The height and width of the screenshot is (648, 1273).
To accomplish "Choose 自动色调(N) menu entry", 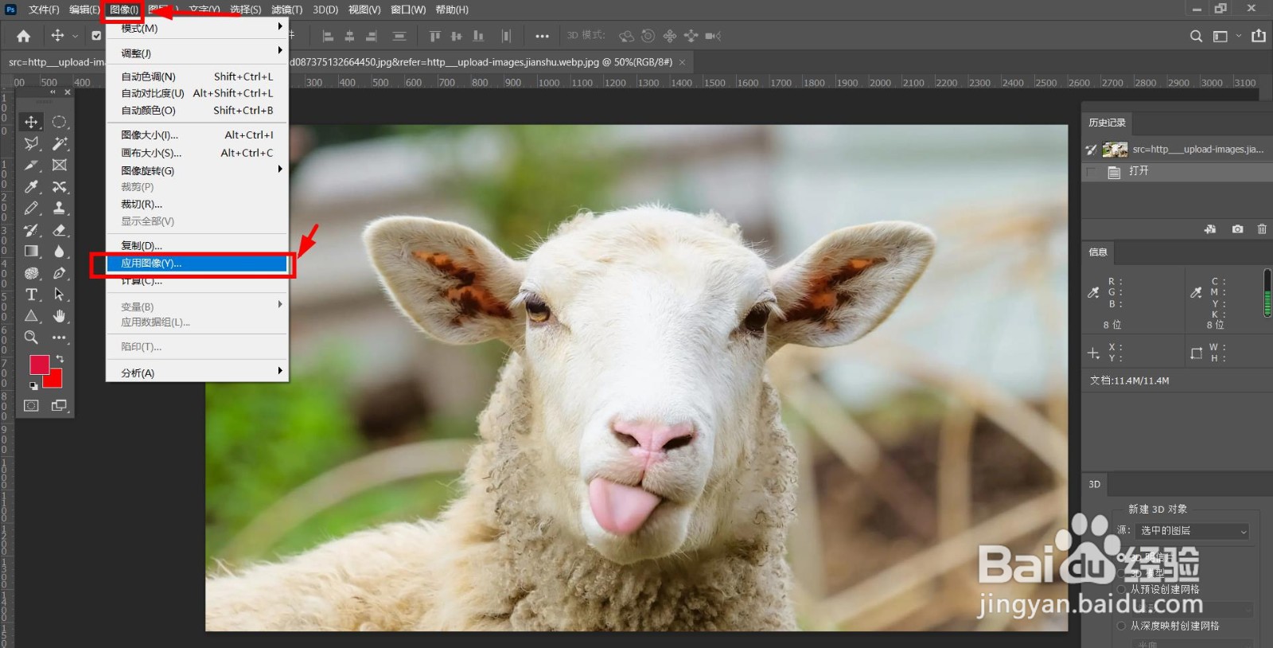I will [197, 76].
